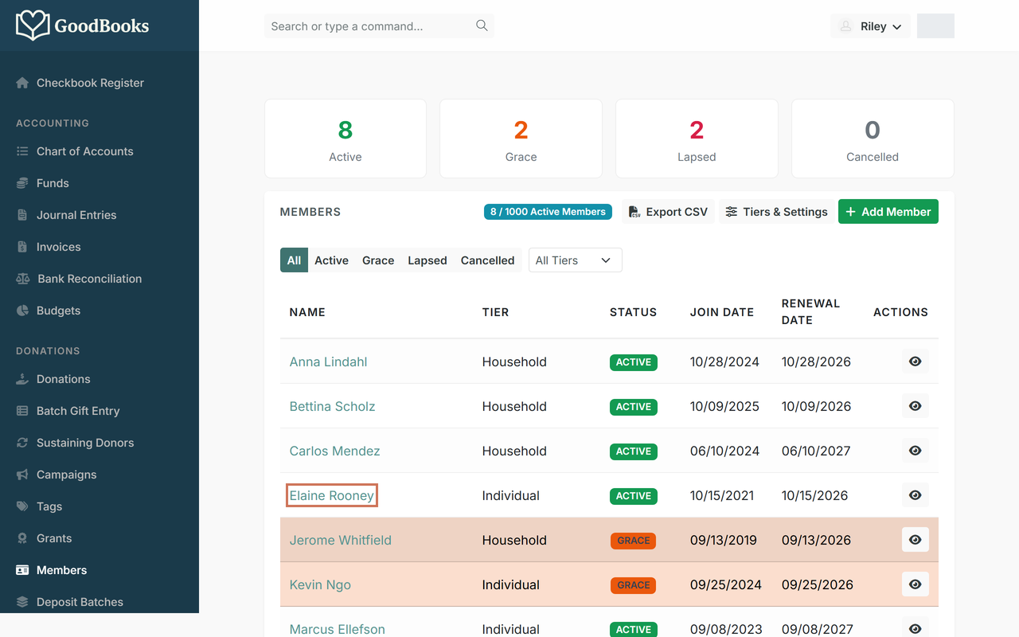Viewport: 1019px width, 637px height.
Task: View Bettina Scholz's record via eye icon
Action: click(916, 406)
